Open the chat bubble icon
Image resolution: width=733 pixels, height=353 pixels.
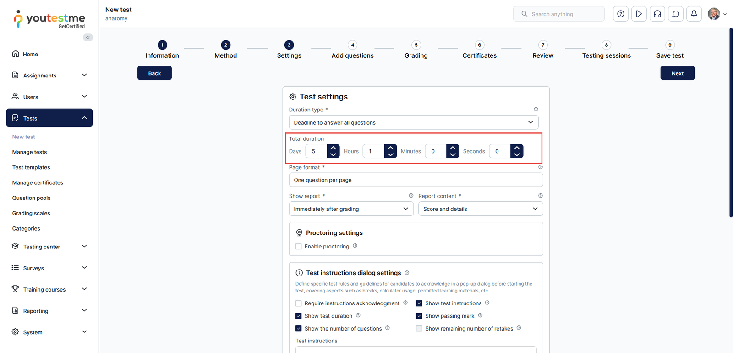[x=675, y=14]
